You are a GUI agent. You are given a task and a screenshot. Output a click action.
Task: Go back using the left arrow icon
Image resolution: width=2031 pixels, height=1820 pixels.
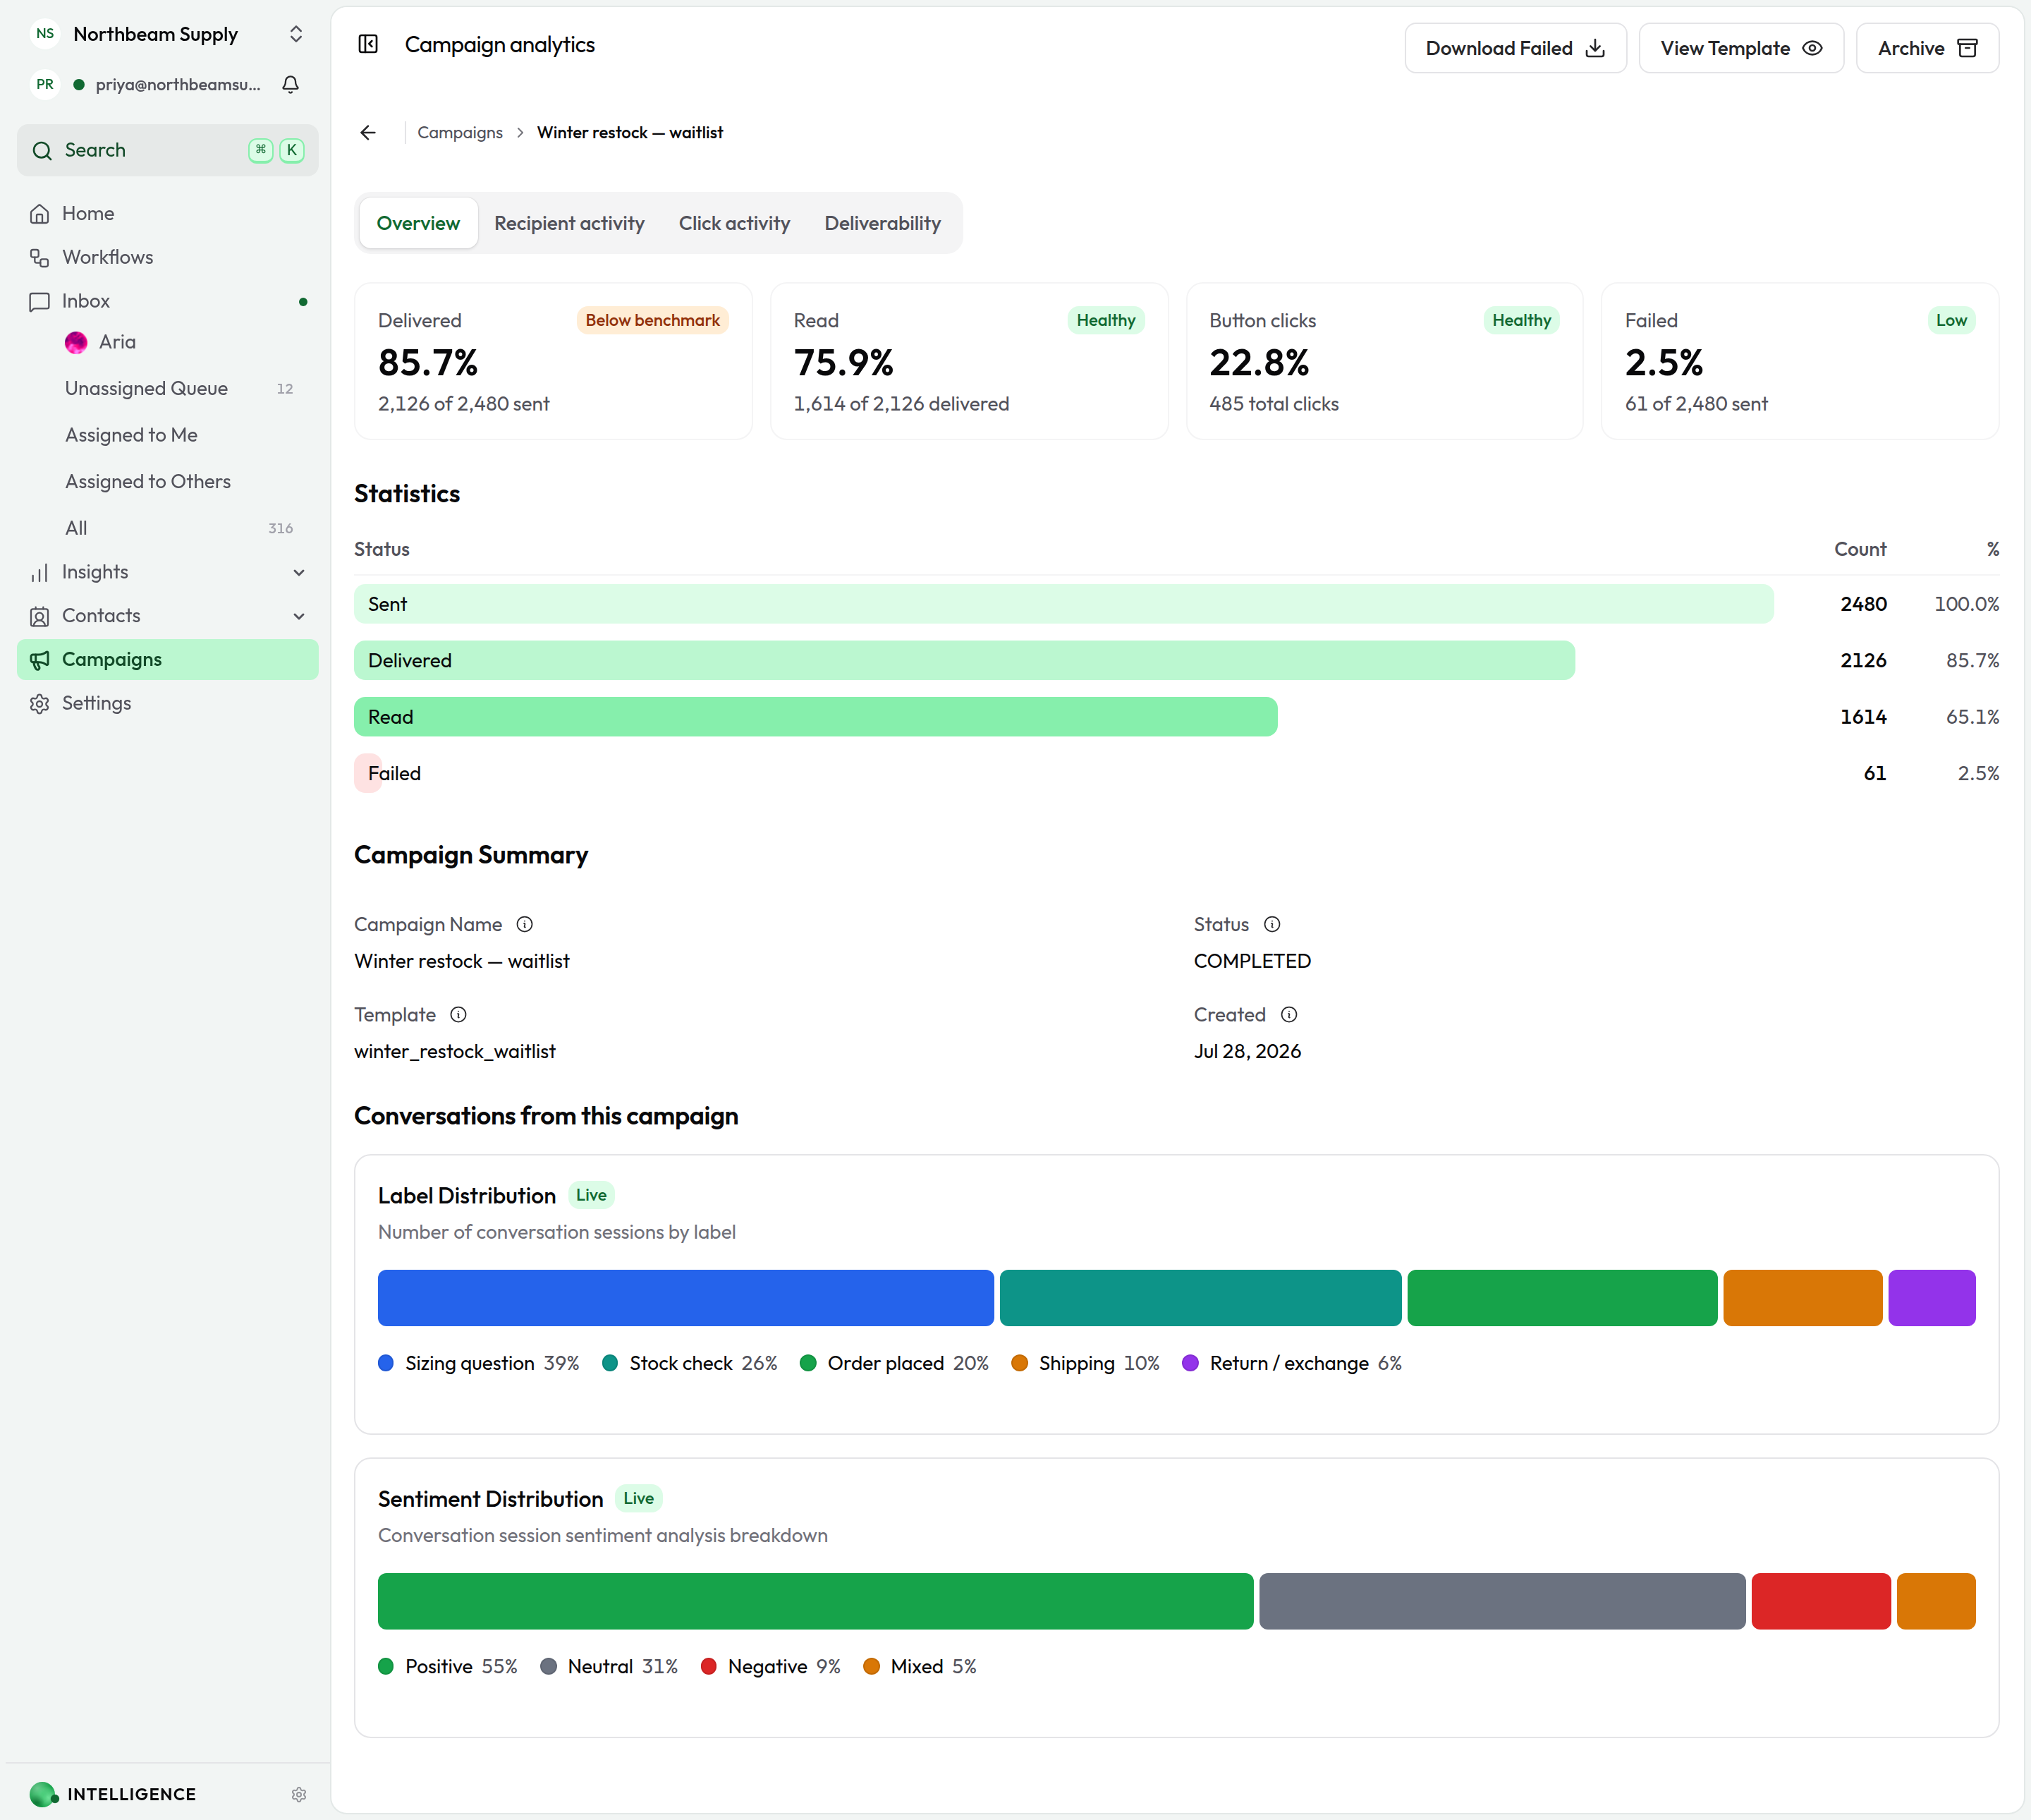coord(368,132)
